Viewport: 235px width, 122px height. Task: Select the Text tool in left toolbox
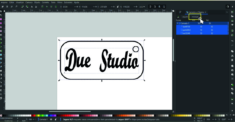pos(1,50)
